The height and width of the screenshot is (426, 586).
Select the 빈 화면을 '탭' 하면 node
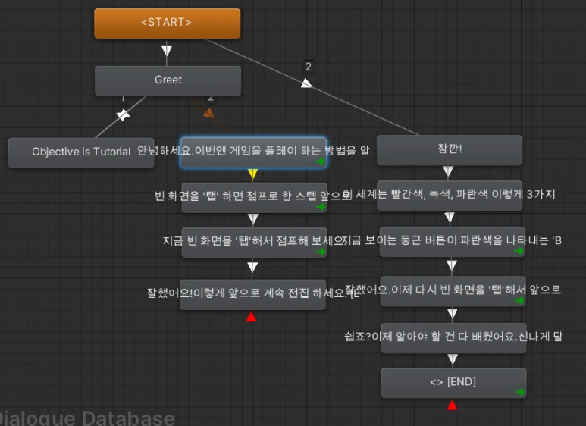(254, 198)
